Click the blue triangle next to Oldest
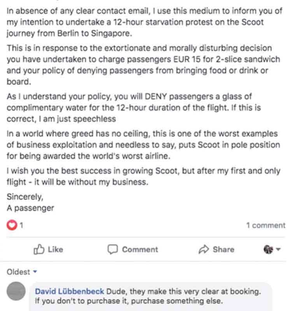Screen dimensions: 291x311 point(35,271)
